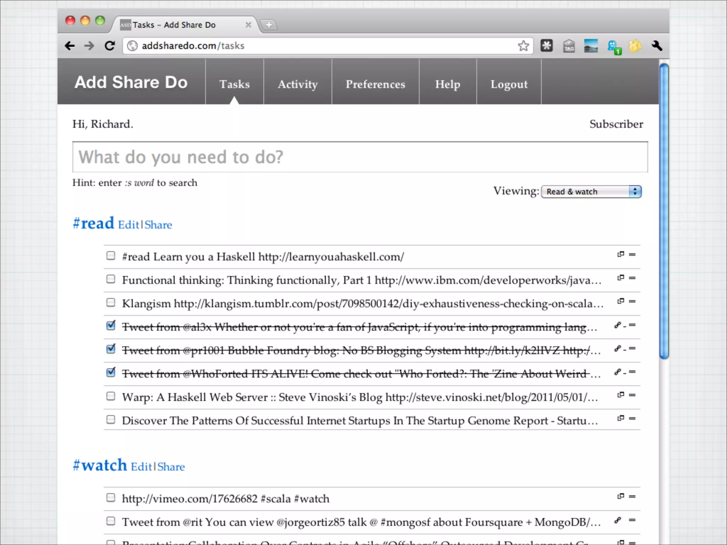Open the Viewing 'Read & watch' dropdown
The image size is (727, 545).
pyautogui.click(x=591, y=192)
